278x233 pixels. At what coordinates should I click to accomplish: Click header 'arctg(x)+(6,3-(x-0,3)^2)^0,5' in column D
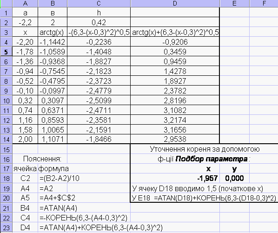pos(175,32)
